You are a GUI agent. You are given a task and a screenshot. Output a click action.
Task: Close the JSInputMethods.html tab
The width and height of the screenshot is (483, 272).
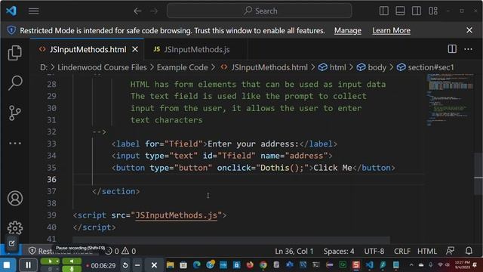135,49
